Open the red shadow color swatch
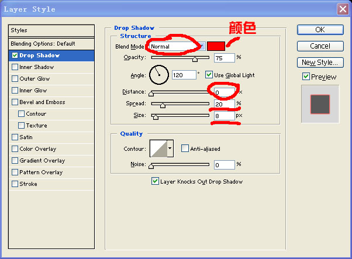This screenshot has height=259, width=352. [216, 46]
